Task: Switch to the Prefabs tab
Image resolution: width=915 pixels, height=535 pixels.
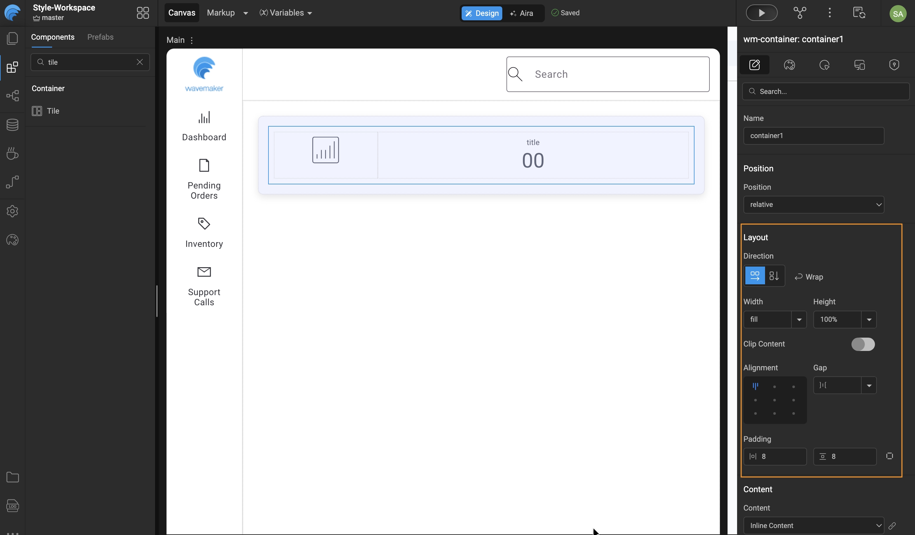Action: (x=101, y=37)
